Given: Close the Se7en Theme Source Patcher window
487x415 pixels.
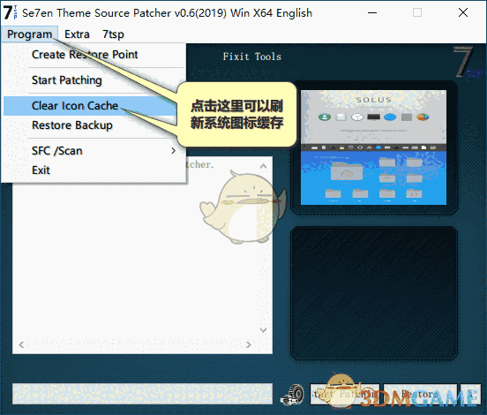Looking at the screenshot, I should [463, 12].
